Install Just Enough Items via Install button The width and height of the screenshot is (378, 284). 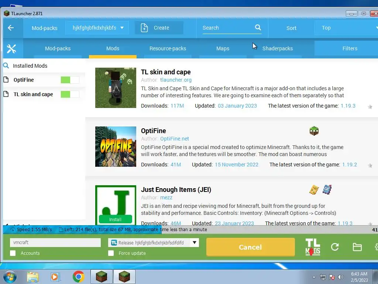pyautogui.click(x=116, y=219)
